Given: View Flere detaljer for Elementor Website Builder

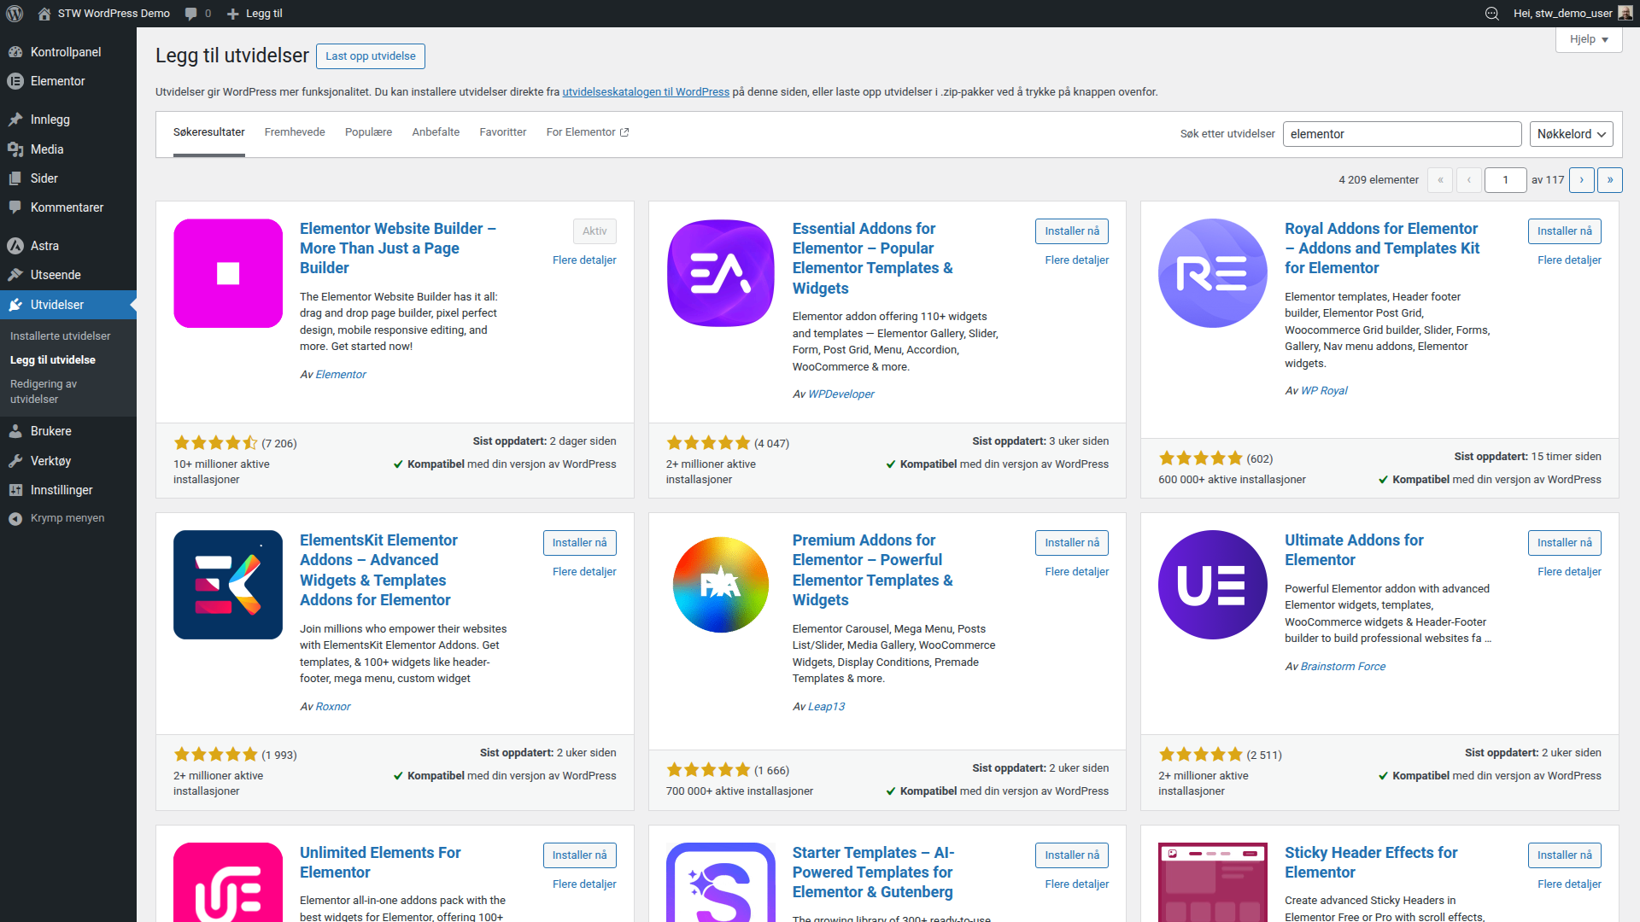Looking at the screenshot, I should pyautogui.click(x=584, y=260).
